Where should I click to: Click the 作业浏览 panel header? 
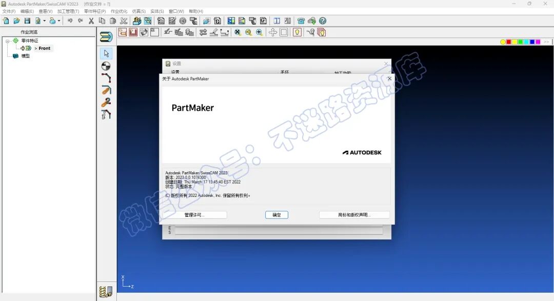[29, 32]
